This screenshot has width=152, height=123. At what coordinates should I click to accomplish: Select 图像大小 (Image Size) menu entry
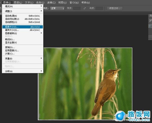(x=12, y=27)
